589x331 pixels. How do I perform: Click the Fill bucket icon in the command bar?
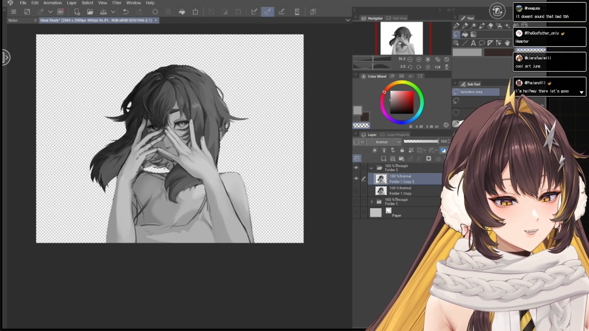click(x=182, y=11)
